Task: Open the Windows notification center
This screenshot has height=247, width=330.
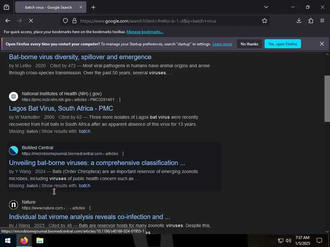Action: click(319, 241)
